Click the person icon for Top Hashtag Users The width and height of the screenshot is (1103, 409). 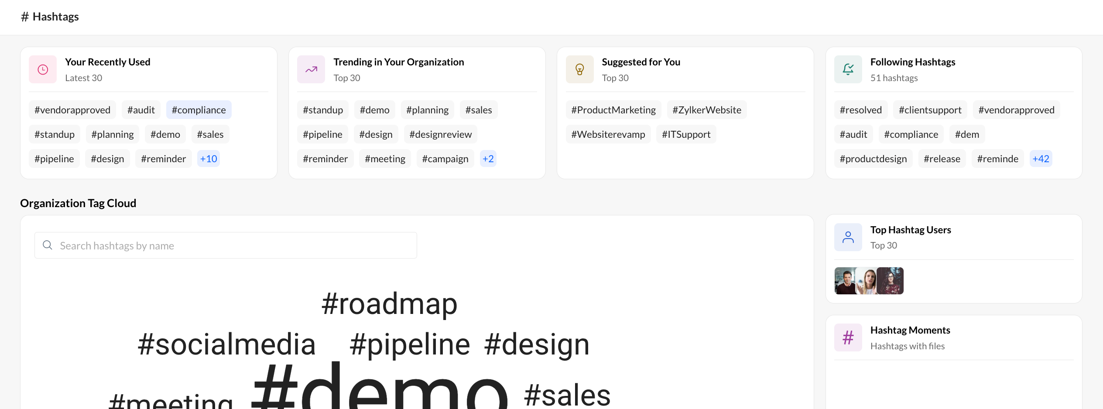pos(848,237)
